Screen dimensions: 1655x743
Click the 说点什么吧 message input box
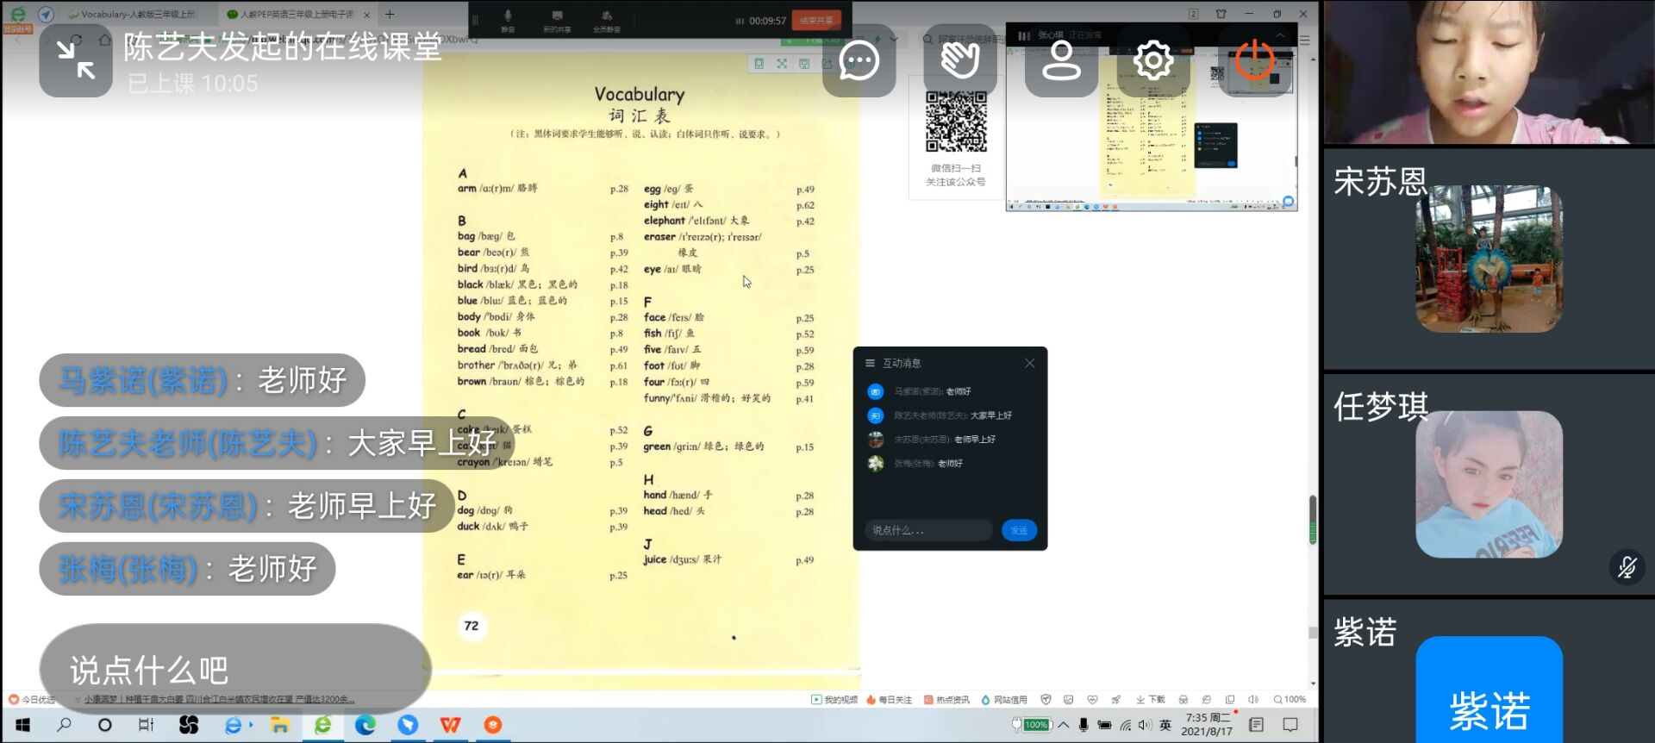234,669
